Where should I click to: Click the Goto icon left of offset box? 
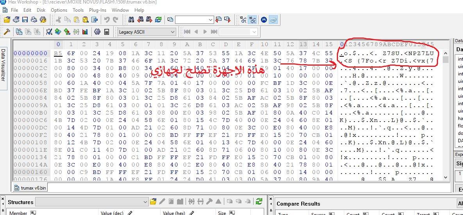pos(170,20)
